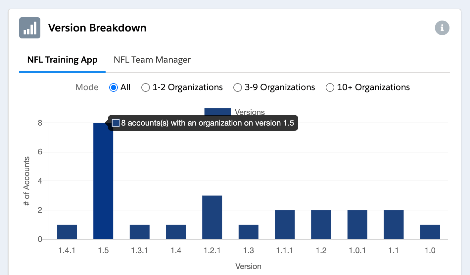Click the 'Version' x-axis title
470x275 pixels.
[x=249, y=266]
